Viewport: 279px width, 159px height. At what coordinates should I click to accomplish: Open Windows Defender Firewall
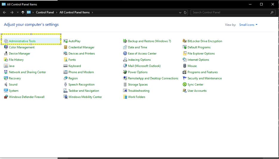pyautogui.click(x=27, y=97)
